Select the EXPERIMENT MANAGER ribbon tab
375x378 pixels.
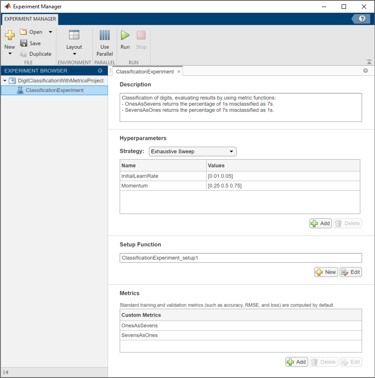point(30,19)
